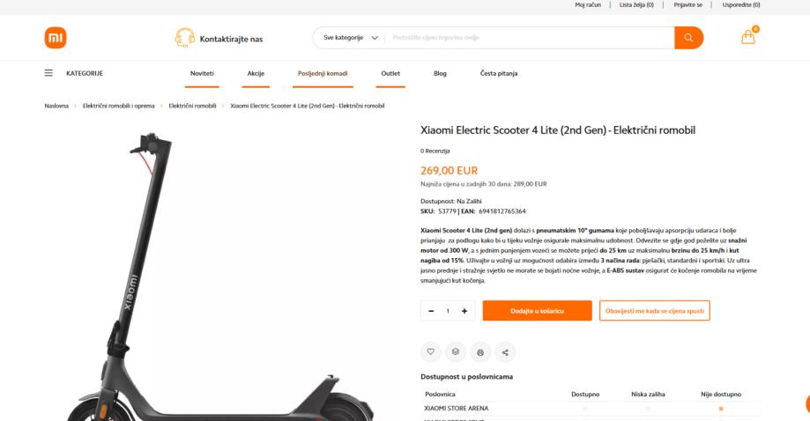Screen dimensions: 810x421
Task: Click the share product icon
Action: click(x=505, y=352)
